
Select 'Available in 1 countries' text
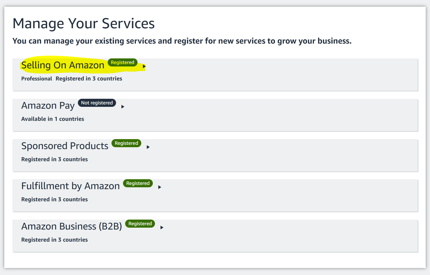tap(53, 119)
